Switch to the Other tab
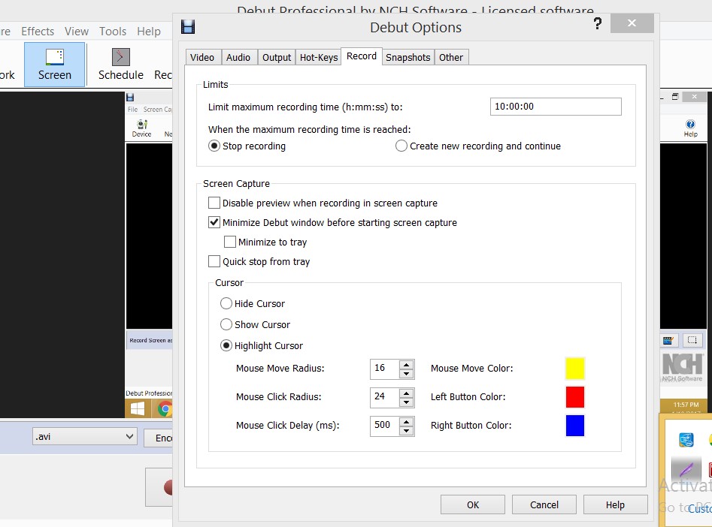This screenshot has width=712, height=527. click(x=451, y=57)
